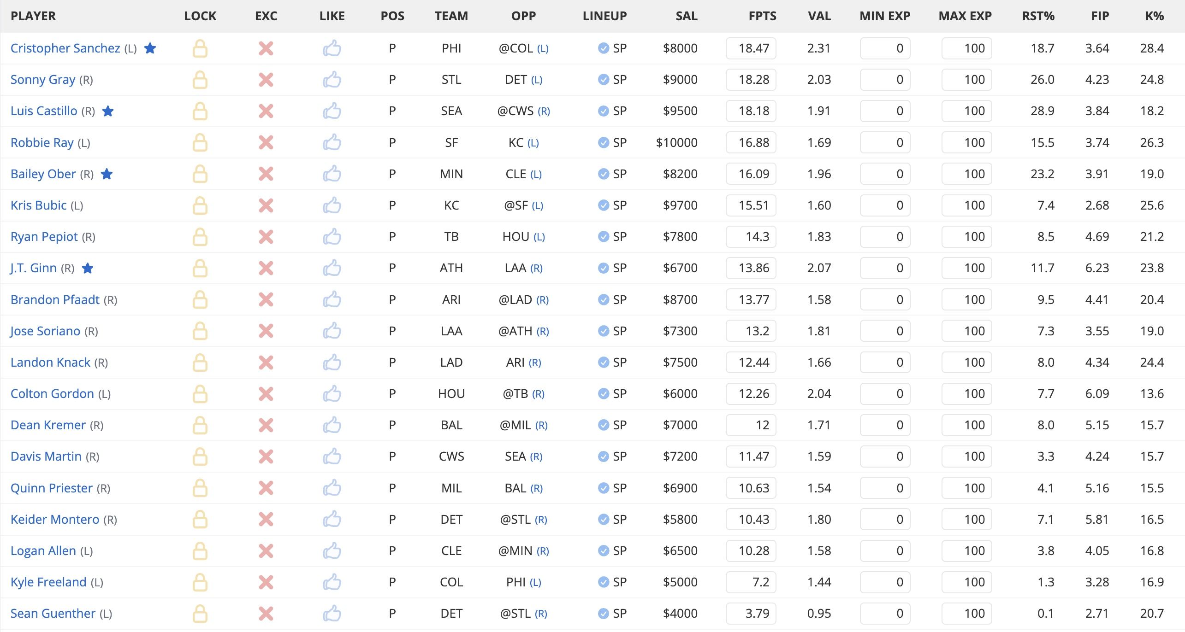Click Quinn Priester's 5.16 FIP value
Screen dimensions: 1185x632
(1097, 488)
